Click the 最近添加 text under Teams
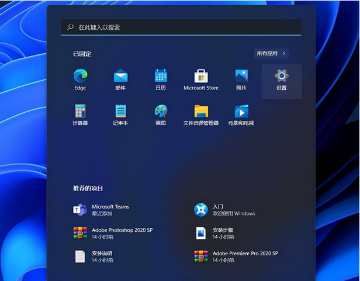Screen dimensions: 360x281 (x=102, y=213)
